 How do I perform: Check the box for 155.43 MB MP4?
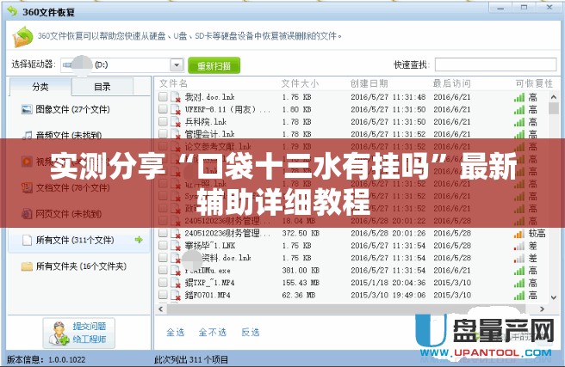tap(163, 283)
